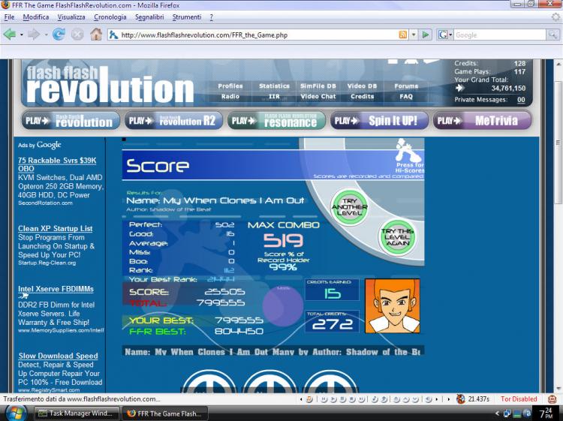The width and height of the screenshot is (563, 421).
Task: Click the FFR The Game taskbar button
Action: point(165,413)
